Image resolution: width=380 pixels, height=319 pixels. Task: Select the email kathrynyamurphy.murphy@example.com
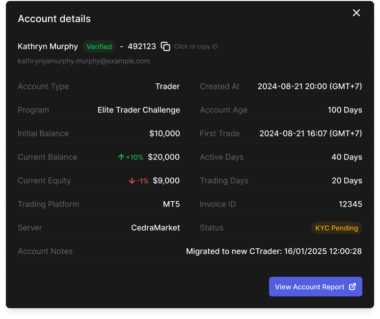point(84,61)
